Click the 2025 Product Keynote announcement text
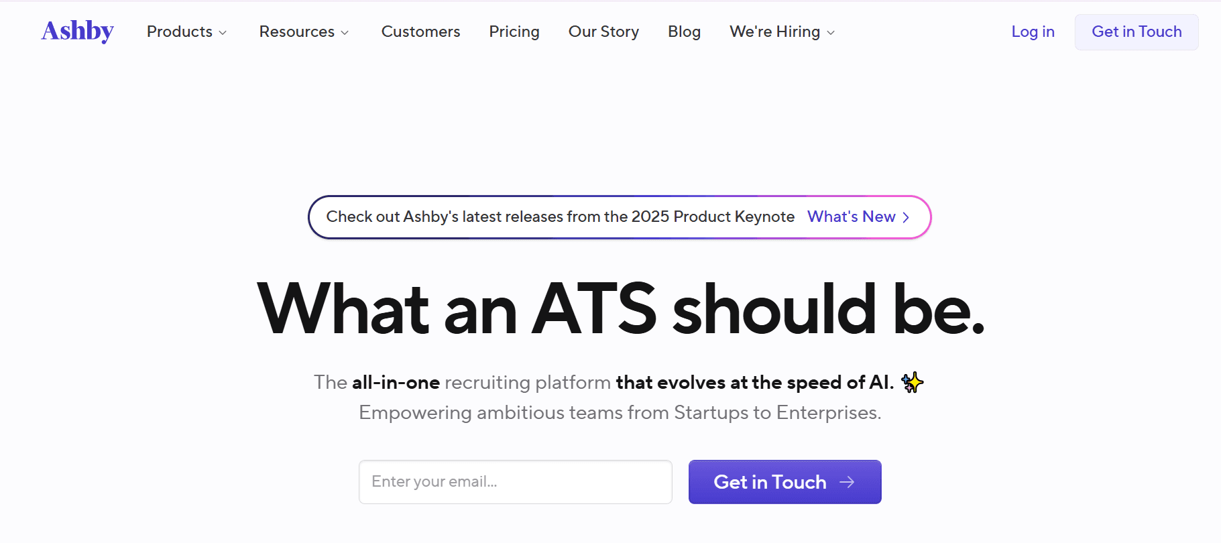This screenshot has width=1221, height=543. point(560,217)
